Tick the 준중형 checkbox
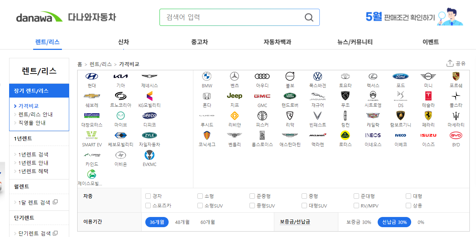 tap(252, 196)
